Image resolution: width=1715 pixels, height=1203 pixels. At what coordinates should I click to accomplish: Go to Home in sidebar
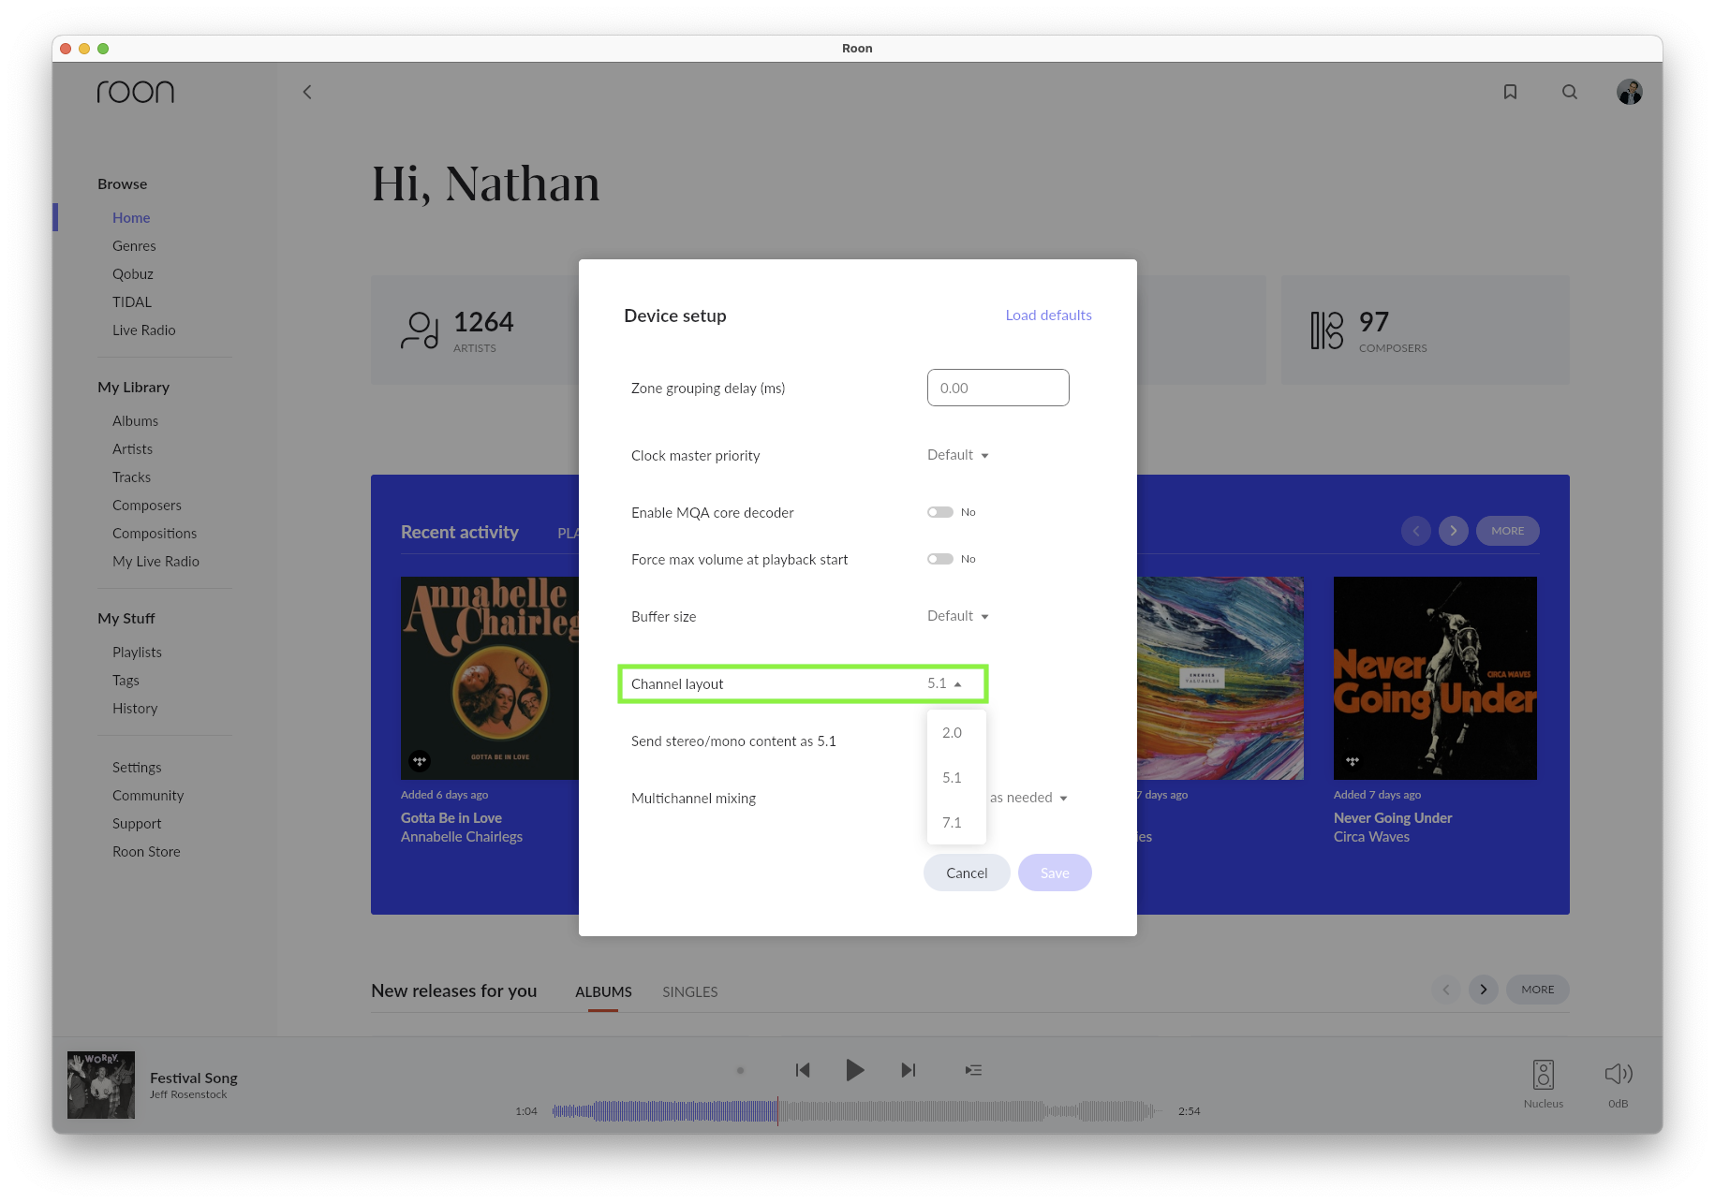(131, 217)
